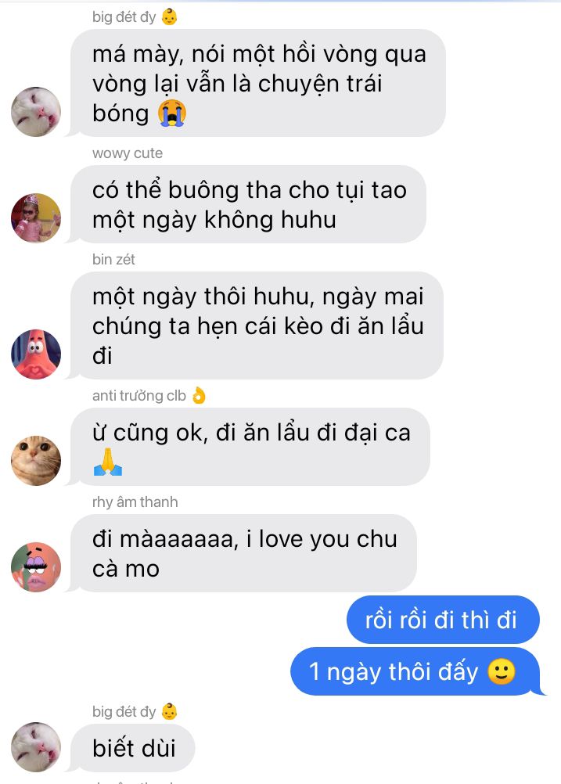This screenshot has height=784, width=561.
Task: Tap the white cat avatar next to "biết dùi"
Action: [36, 747]
